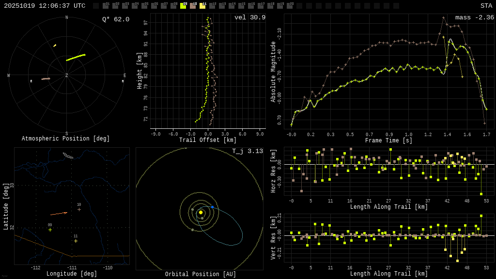This screenshot has width=496, height=279.
Task: Click the yellow Sun dot in orbit plot
Action: [201, 212]
